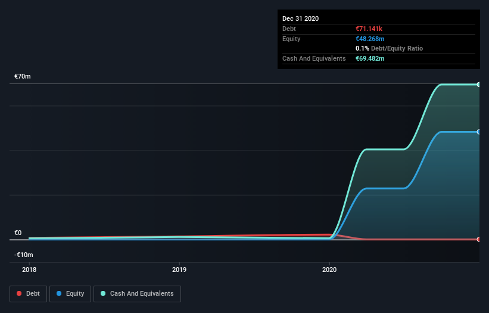Viewport: 489px width, 313px height.
Task: Toggle the Debt legend button
Action: pos(29,294)
